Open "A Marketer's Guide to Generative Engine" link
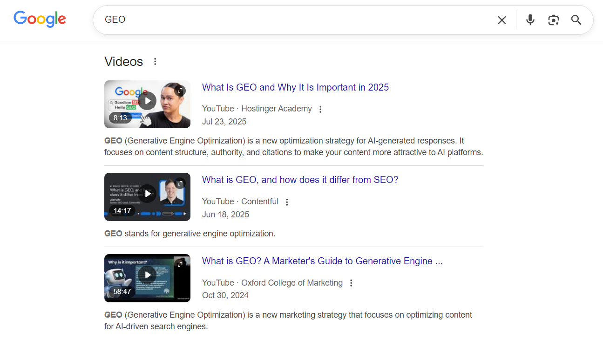The image size is (603, 339). pyautogui.click(x=322, y=261)
